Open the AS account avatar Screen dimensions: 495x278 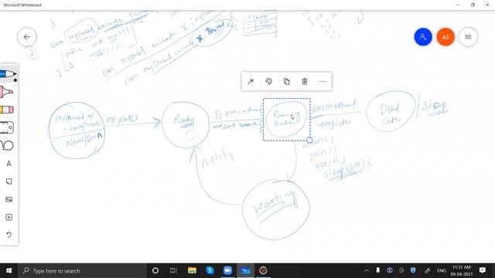(445, 37)
